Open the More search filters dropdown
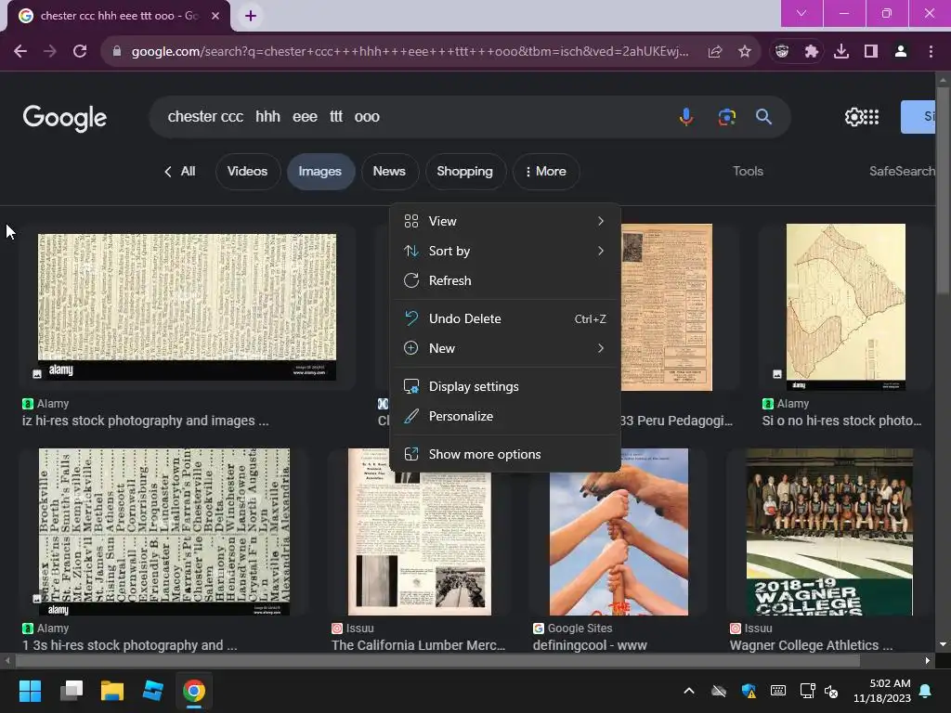This screenshot has height=713, width=951. coord(546,172)
